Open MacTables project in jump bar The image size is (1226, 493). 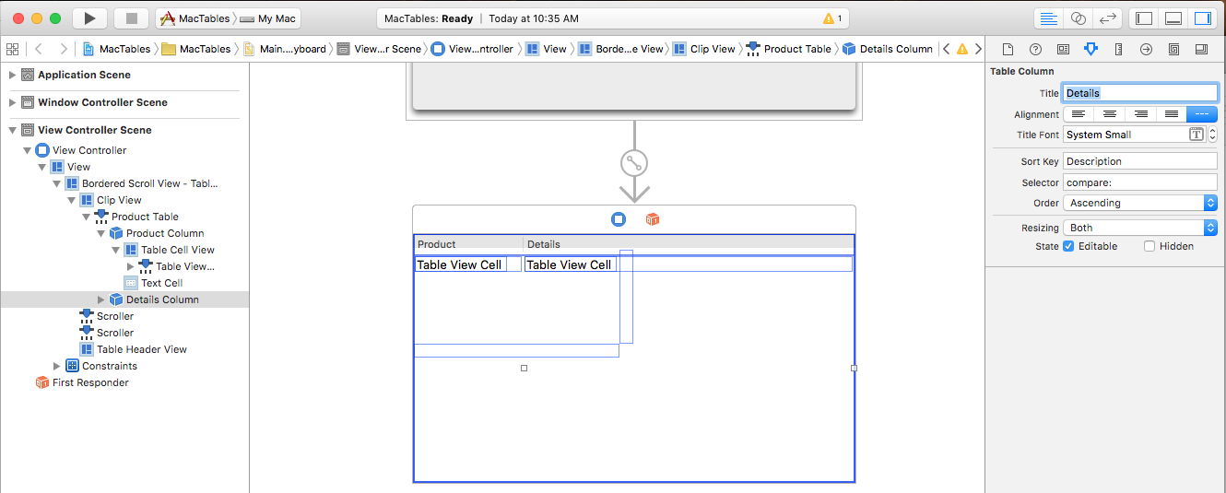tap(117, 49)
